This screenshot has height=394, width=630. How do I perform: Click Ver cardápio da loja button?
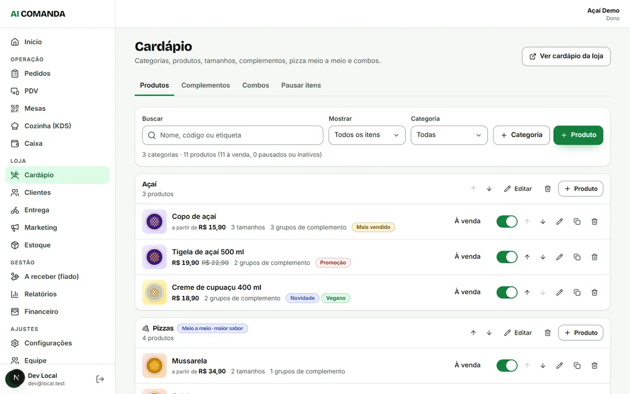pos(566,56)
